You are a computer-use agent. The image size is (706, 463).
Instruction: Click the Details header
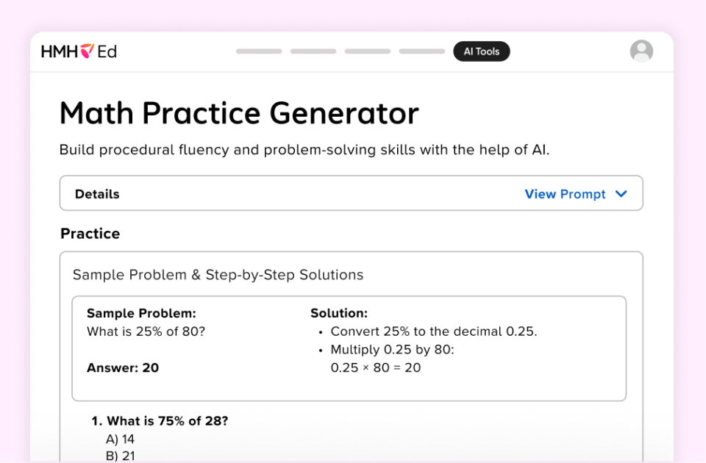coord(96,194)
